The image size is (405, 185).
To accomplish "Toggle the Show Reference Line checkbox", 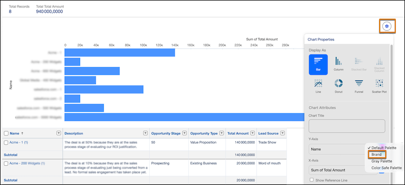I will coord(312,180).
